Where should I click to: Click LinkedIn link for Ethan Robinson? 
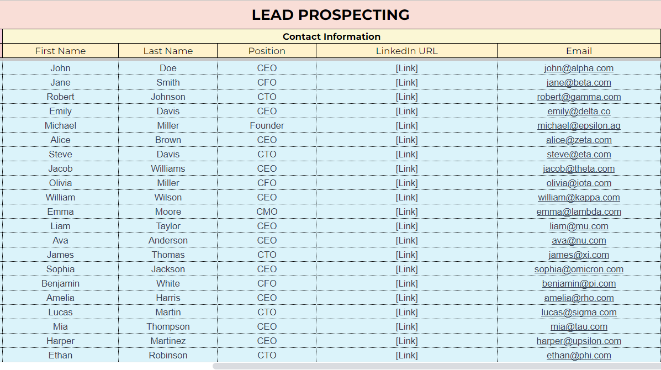pyautogui.click(x=406, y=356)
